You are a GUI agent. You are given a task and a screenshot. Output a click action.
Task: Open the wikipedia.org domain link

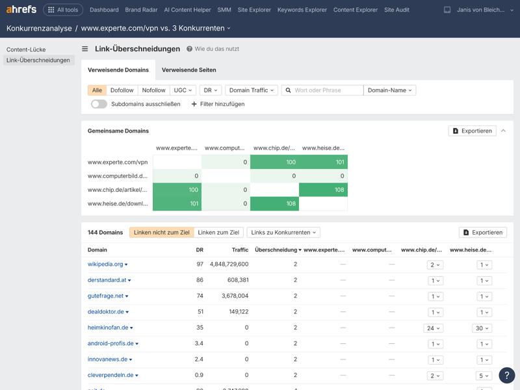click(x=105, y=265)
